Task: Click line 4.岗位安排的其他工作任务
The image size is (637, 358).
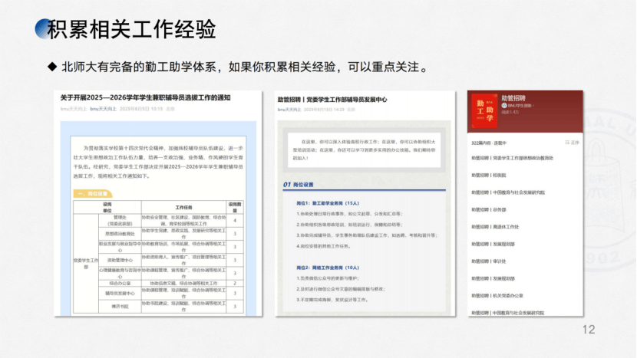Action: (x=323, y=246)
